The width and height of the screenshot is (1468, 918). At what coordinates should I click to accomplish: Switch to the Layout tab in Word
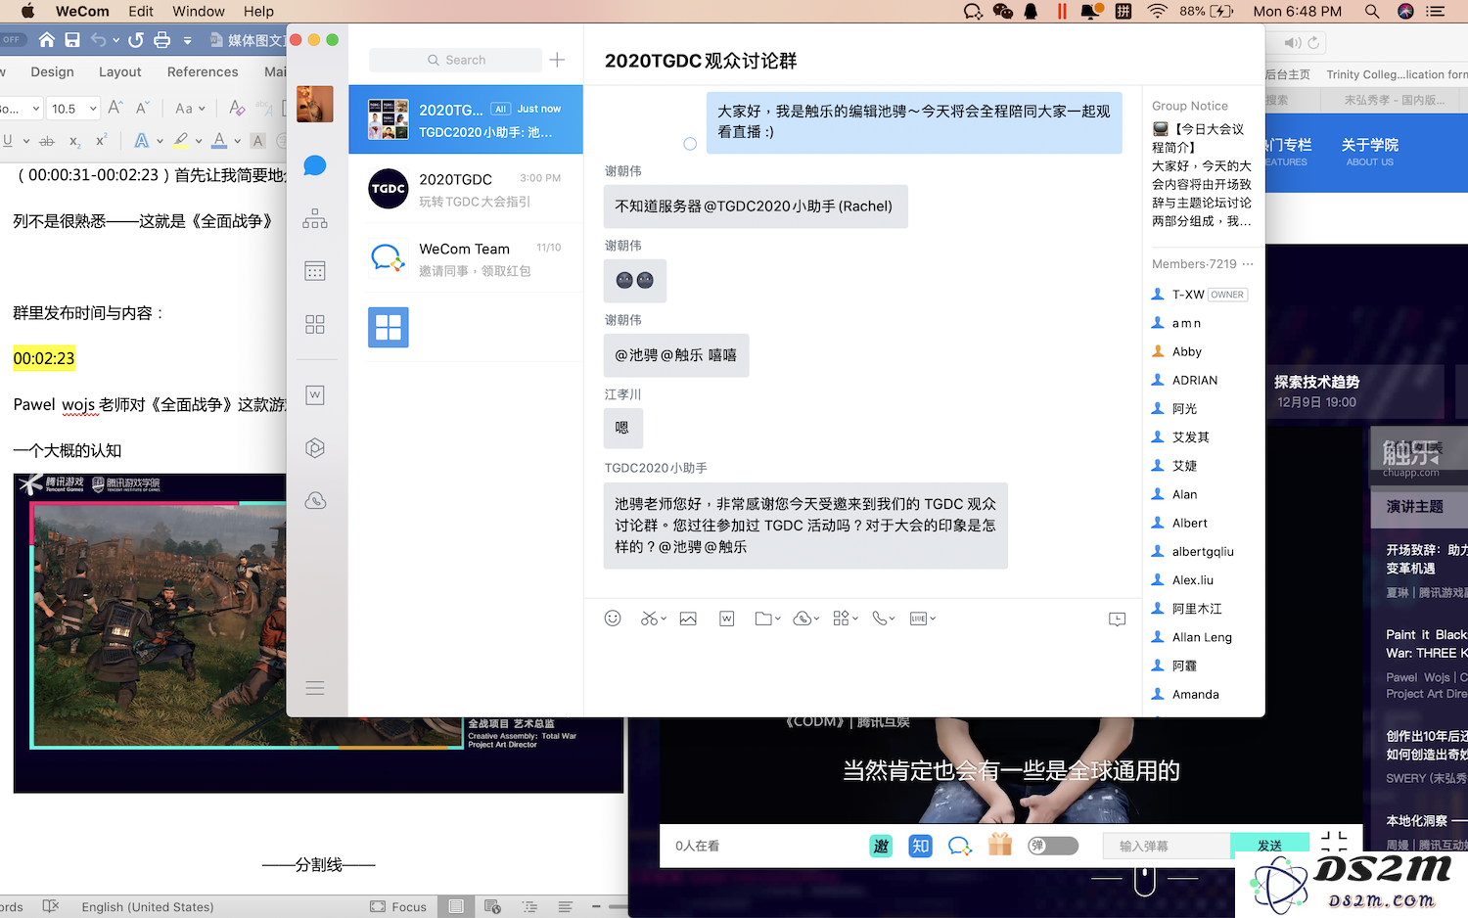point(120,71)
